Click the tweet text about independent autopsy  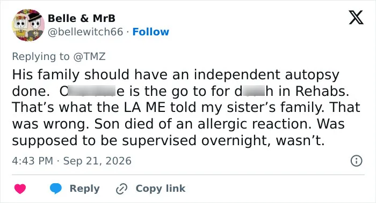[x=186, y=107]
